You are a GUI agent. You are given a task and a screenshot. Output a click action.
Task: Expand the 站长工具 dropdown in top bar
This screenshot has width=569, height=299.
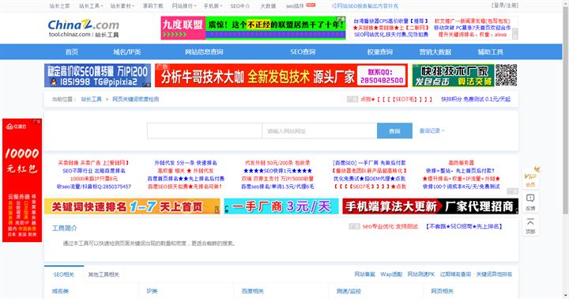pos(91,6)
